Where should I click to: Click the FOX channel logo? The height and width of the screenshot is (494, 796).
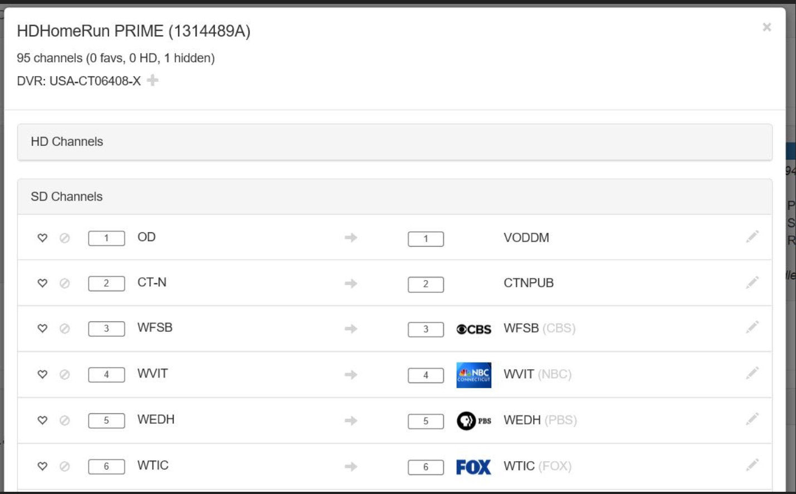pyautogui.click(x=473, y=467)
